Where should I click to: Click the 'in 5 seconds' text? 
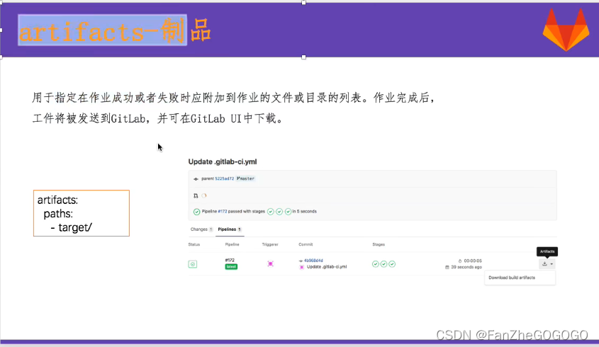(305, 212)
